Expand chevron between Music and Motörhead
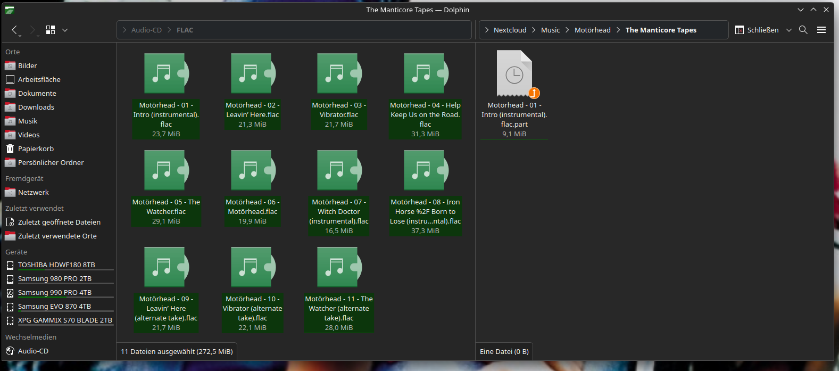839x371 pixels. 568,30
